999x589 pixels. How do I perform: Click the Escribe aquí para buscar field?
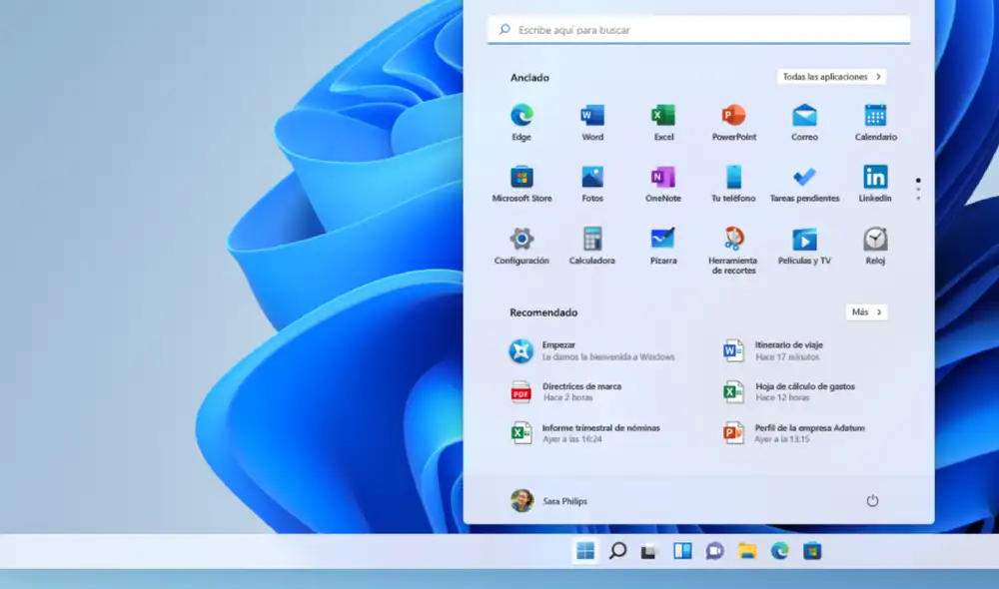(699, 29)
